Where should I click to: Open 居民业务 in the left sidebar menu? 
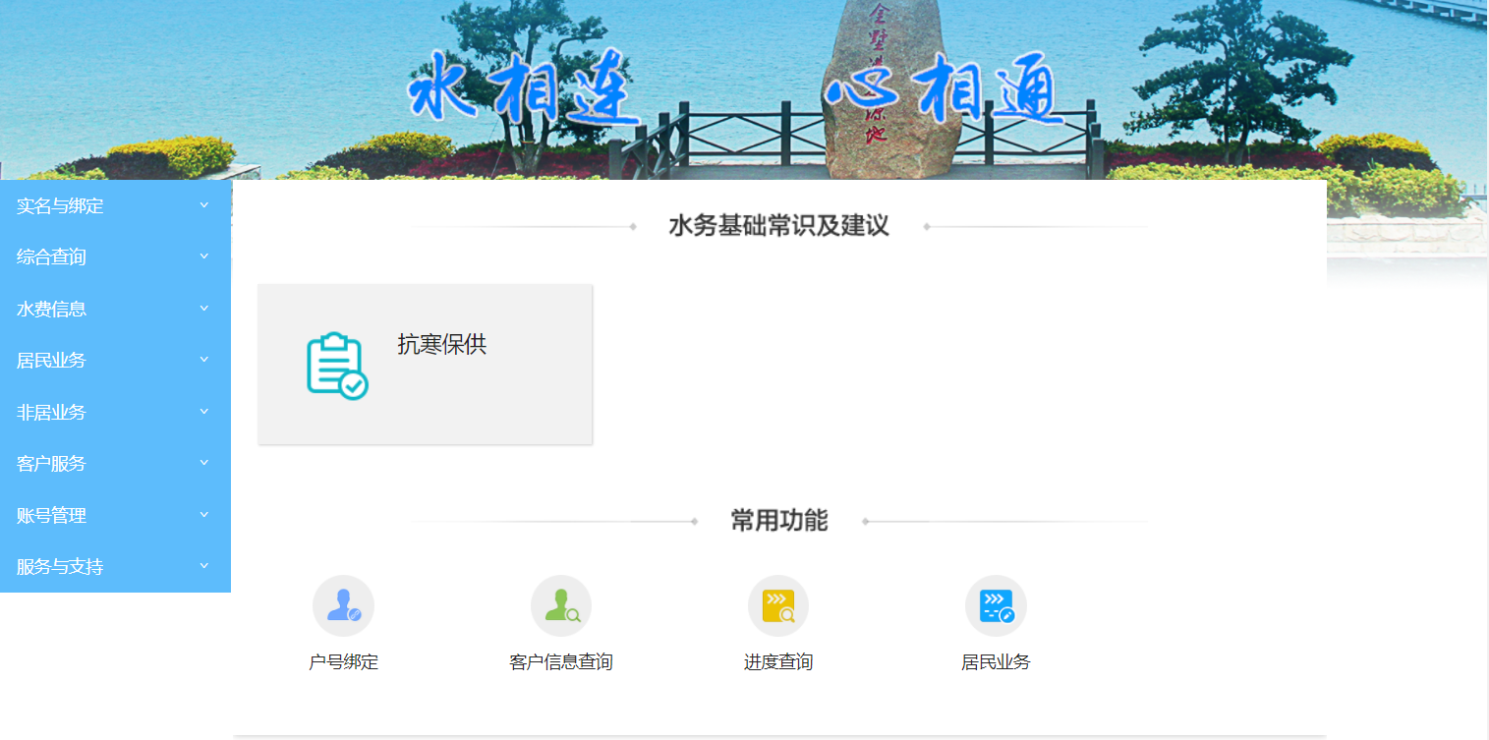(52, 361)
